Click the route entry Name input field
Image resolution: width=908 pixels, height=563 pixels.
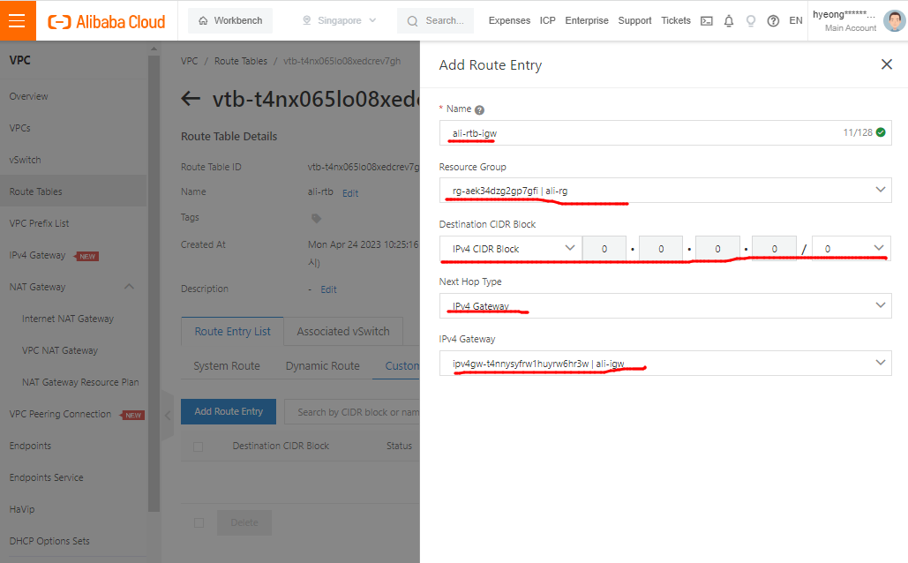pos(665,132)
